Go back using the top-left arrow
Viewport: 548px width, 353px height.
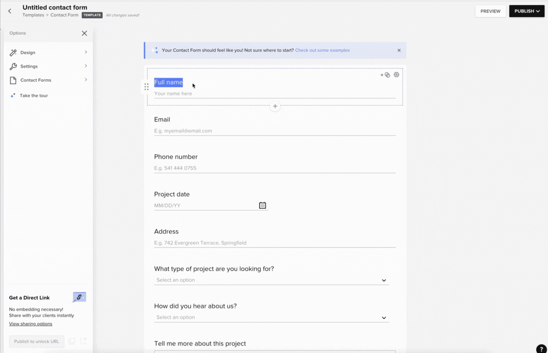(10, 11)
